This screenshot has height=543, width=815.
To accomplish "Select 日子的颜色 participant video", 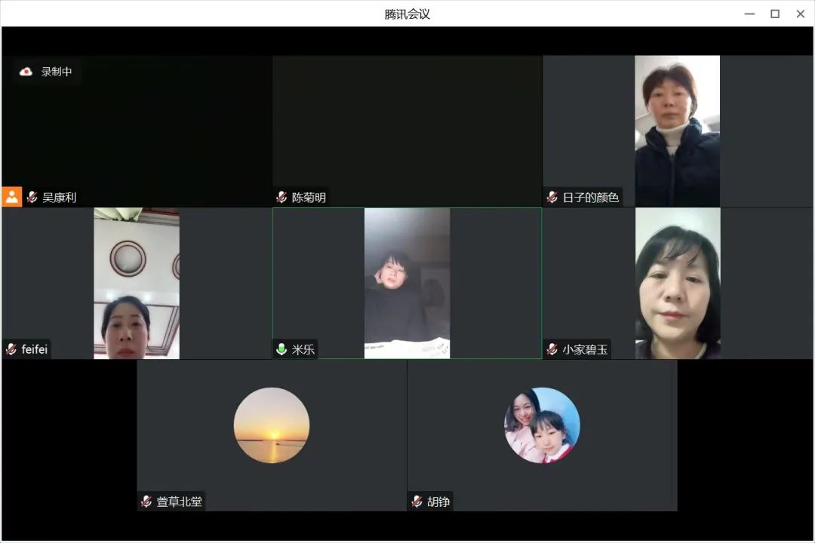I will tap(677, 130).
